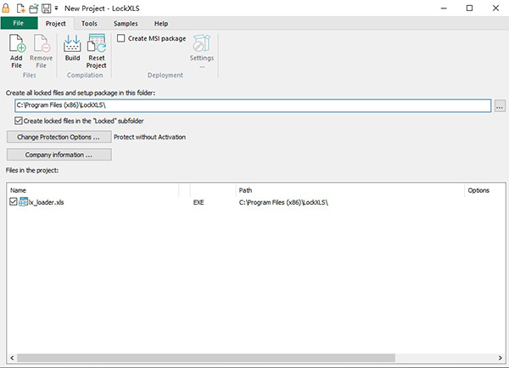Browse for output folder with ellipsis button
509x368 pixels.
click(500, 106)
